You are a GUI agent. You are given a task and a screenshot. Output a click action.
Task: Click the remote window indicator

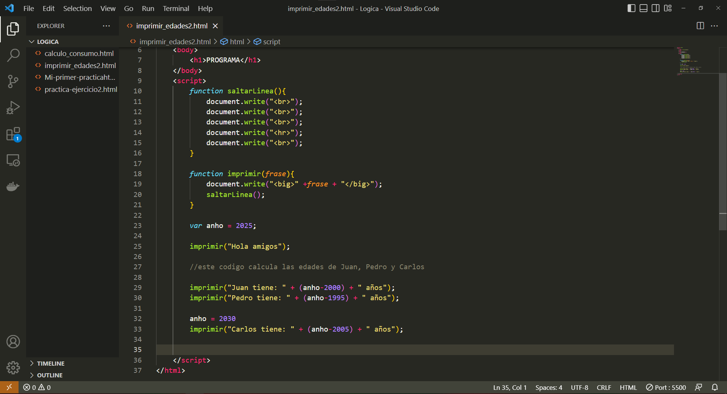coord(9,387)
